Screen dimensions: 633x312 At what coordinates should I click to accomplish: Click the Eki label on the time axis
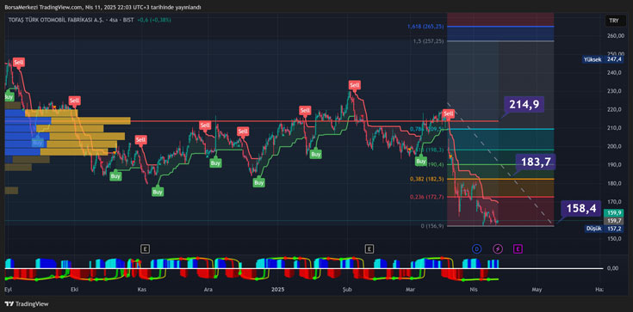click(x=74, y=290)
